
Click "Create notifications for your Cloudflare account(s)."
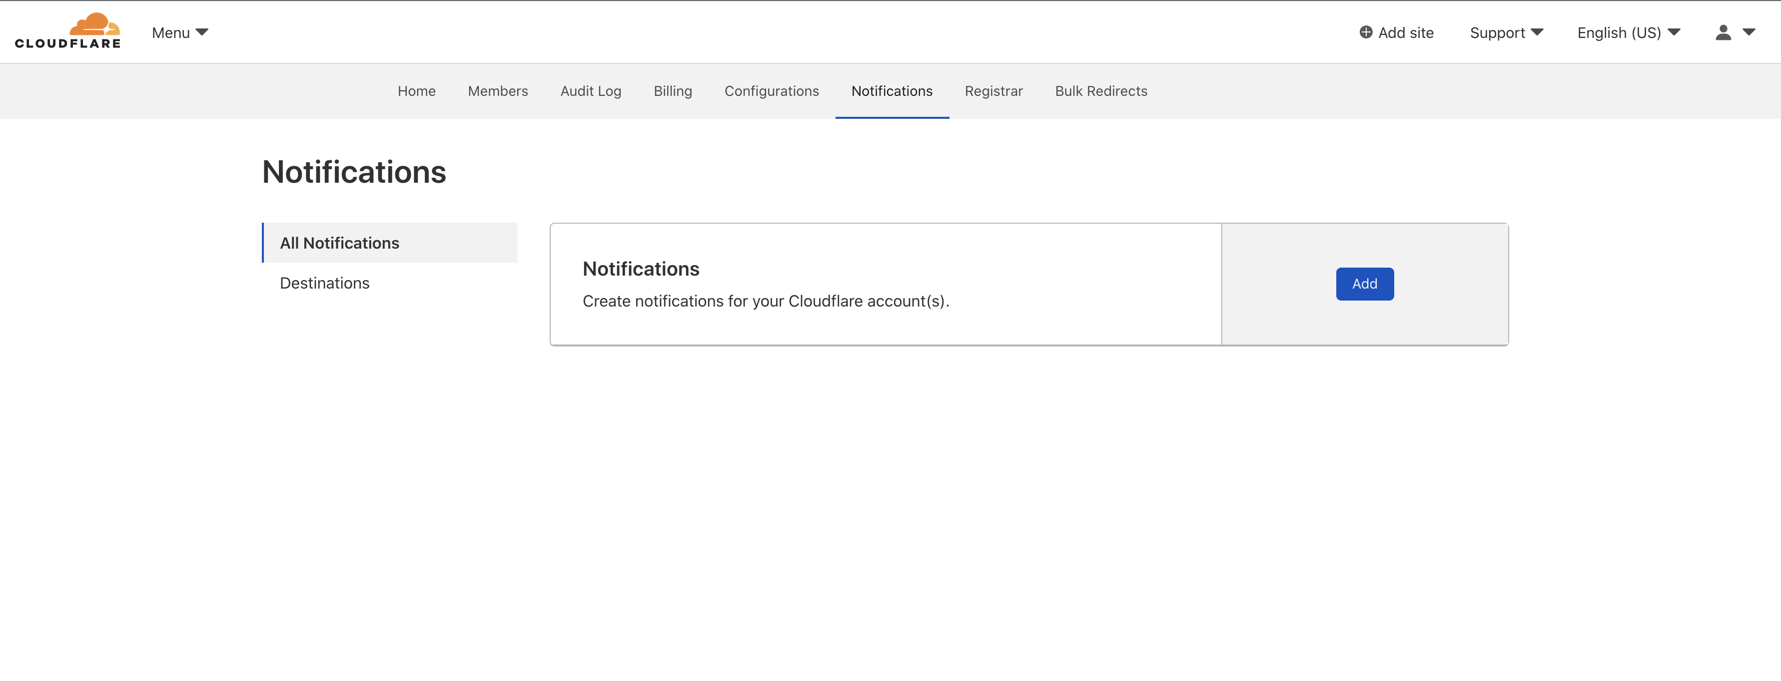766,301
